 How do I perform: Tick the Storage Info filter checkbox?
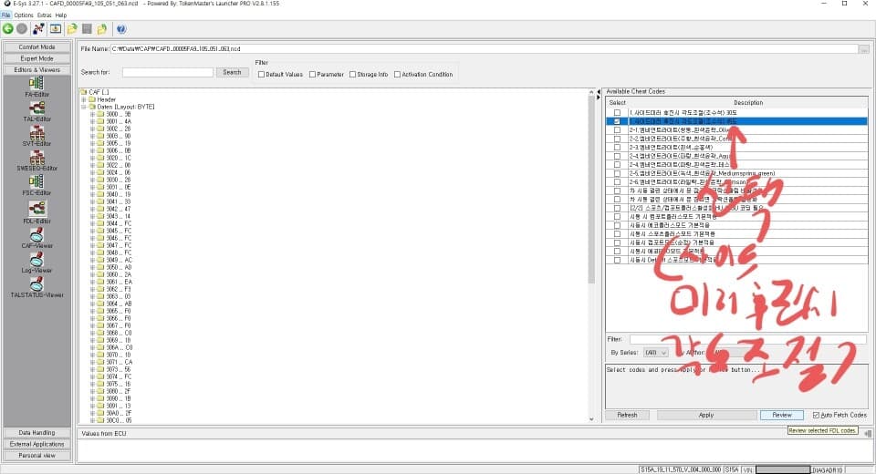pyautogui.click(x=352, y=75)
